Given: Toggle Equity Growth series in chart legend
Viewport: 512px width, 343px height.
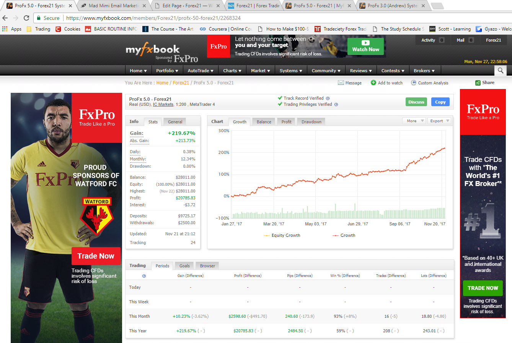Looking at the screenshot, I should pos(282,235).
